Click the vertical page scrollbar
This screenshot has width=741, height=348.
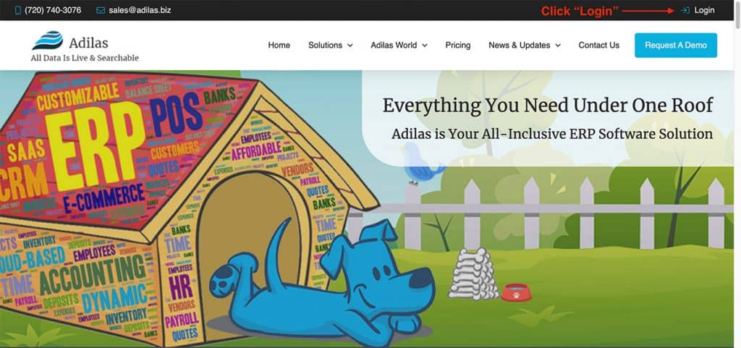coord(737,174)
